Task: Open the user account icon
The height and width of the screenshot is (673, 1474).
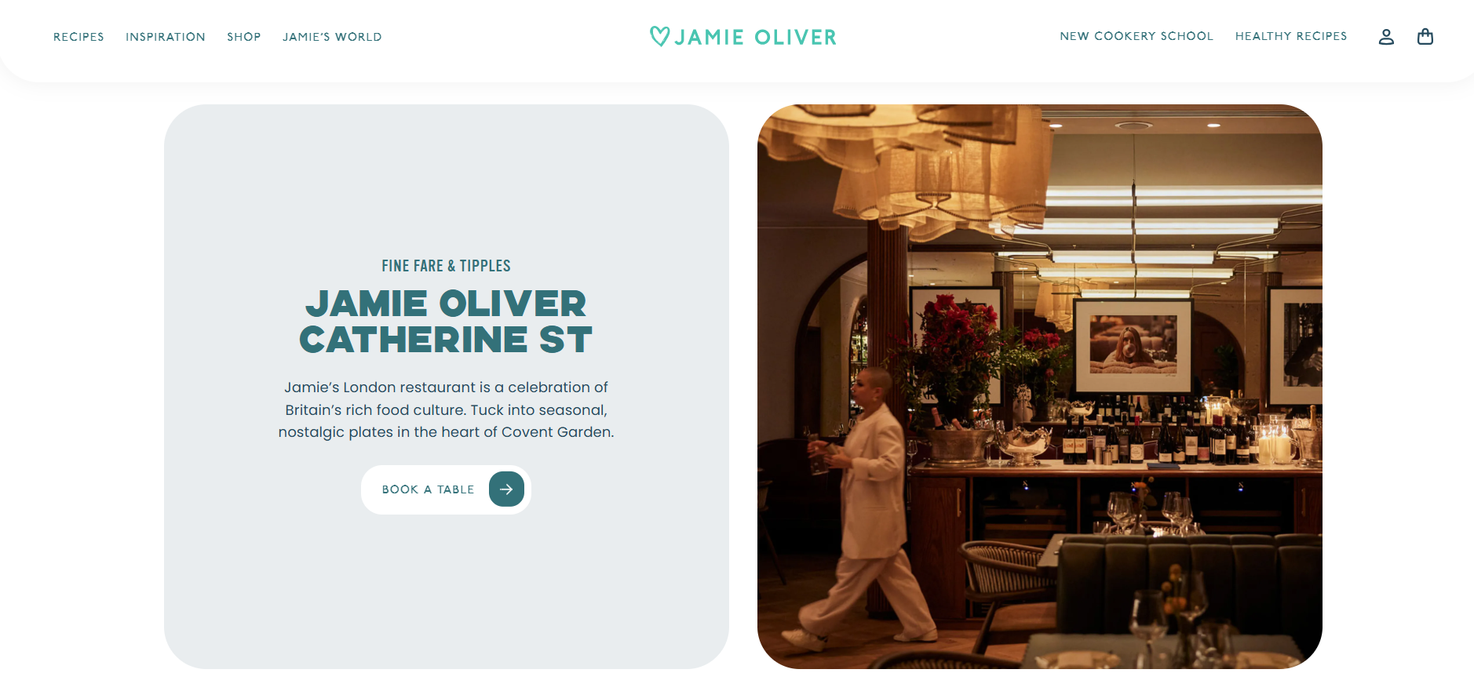Action: click(1386, 37)
